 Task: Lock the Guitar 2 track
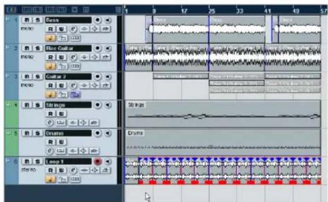click(x=63, y=95)
